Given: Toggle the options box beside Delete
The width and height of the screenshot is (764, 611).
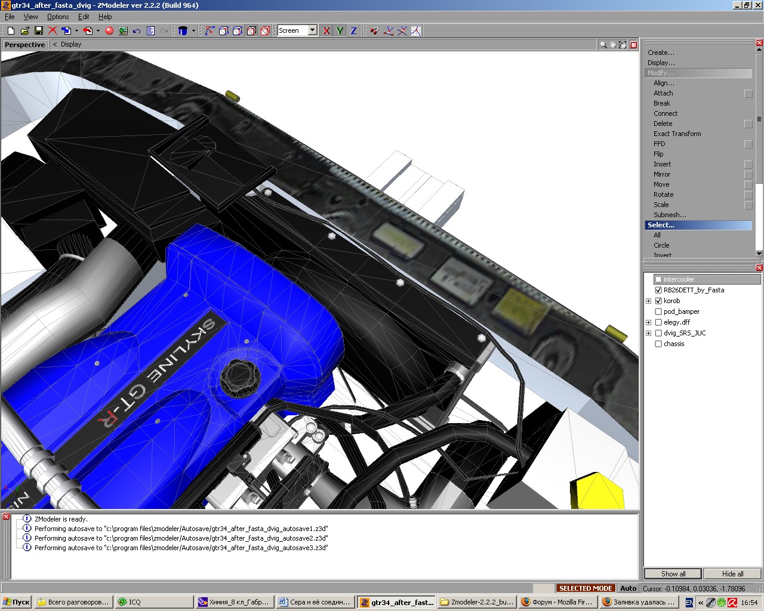Looking at the screenshot, I should [748, 124].
